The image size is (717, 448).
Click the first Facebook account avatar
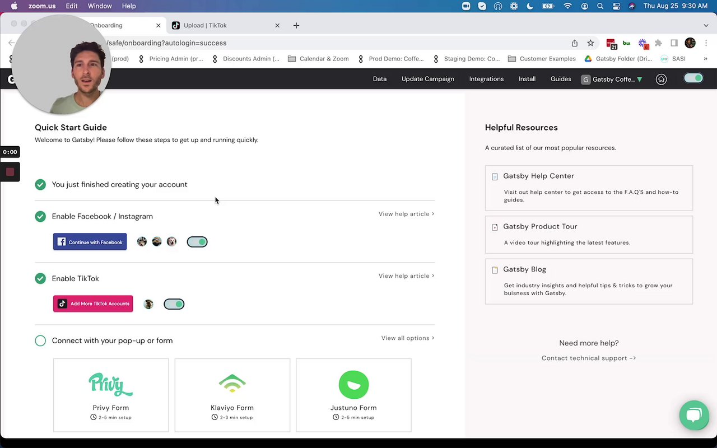(142, 241)
